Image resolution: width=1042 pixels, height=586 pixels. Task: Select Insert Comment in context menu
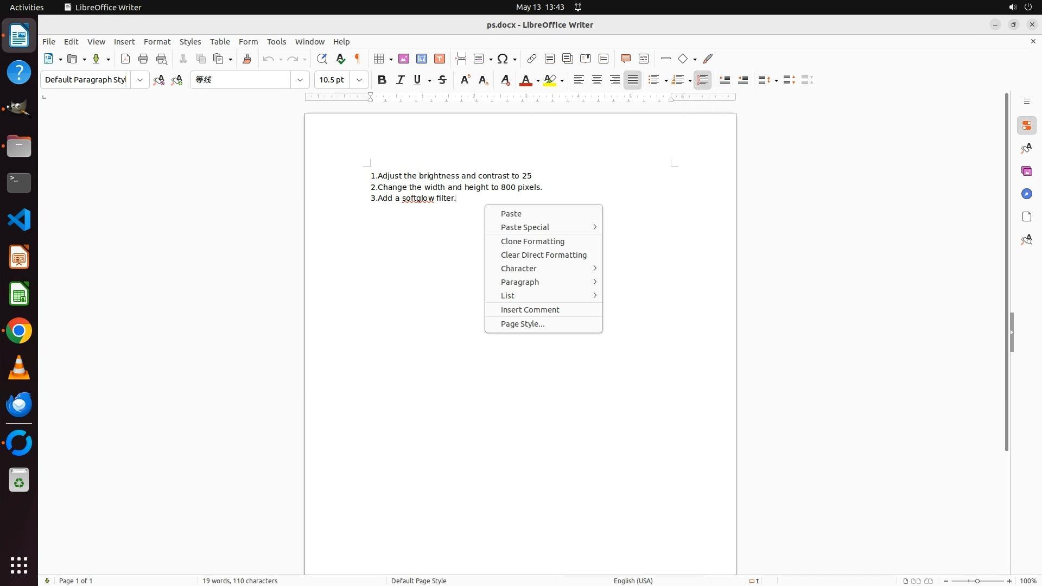530,310
